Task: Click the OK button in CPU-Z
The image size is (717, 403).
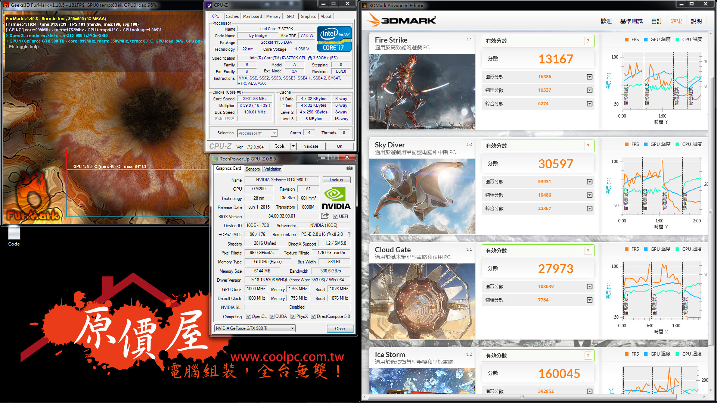Action: tap(339, 146)
